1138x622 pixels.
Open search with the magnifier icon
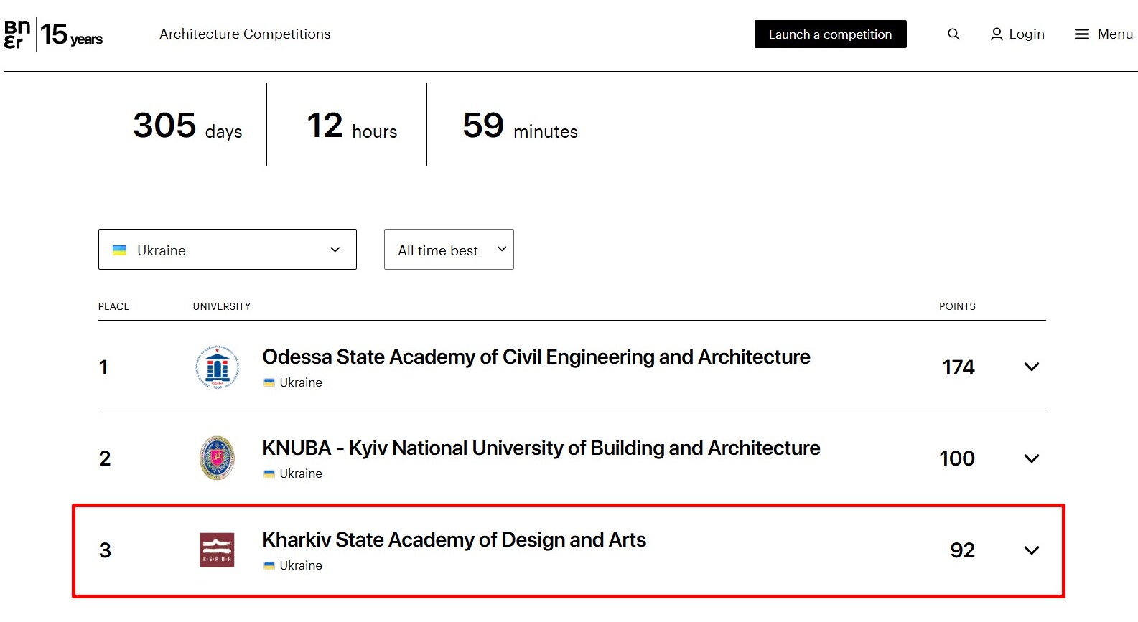(953, 34)
